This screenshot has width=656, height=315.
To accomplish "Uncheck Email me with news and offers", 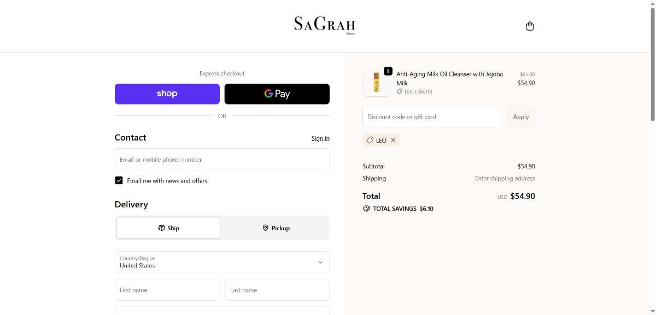I will [119, 180].
